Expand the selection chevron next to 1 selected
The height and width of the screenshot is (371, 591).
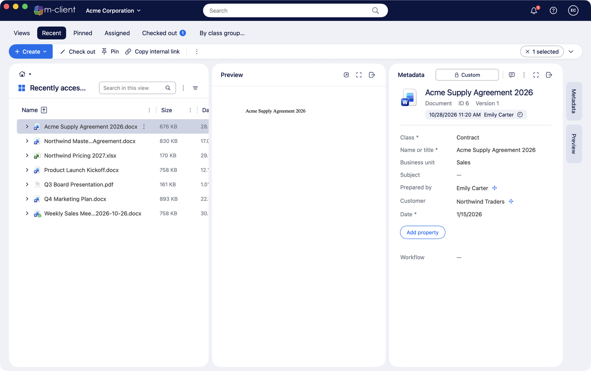tap(571, 52)
